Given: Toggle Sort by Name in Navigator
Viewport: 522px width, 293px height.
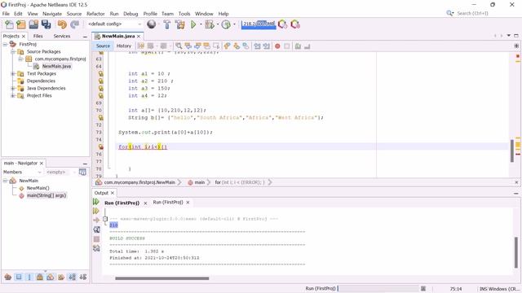Looking at the screenshot, I should click(x=72, y=277).
